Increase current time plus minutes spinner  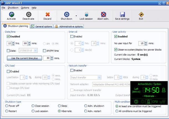click(52, 57)
